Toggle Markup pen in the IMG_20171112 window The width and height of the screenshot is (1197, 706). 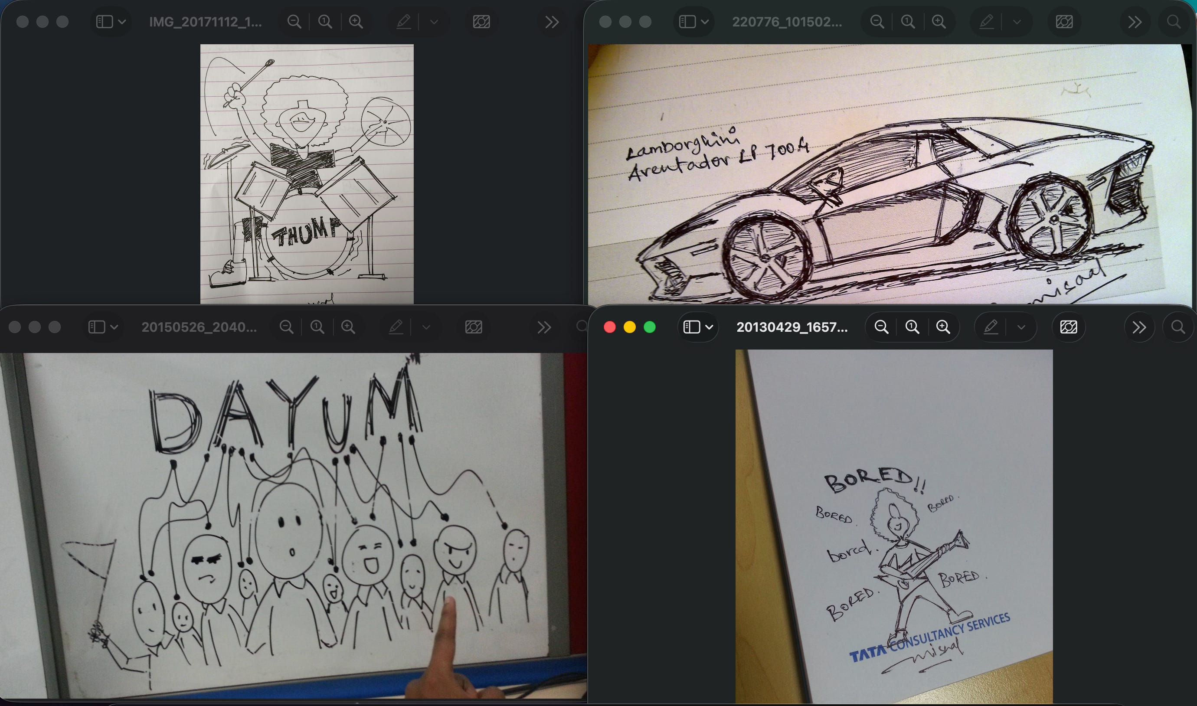pyautogui.click(x=404, y=22)
